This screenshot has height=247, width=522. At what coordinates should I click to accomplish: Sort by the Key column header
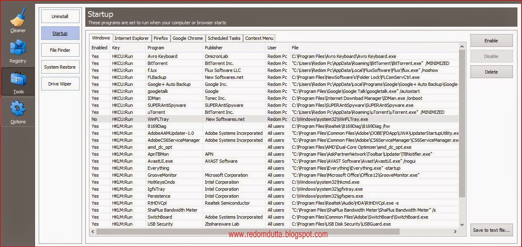click(128, 48)
